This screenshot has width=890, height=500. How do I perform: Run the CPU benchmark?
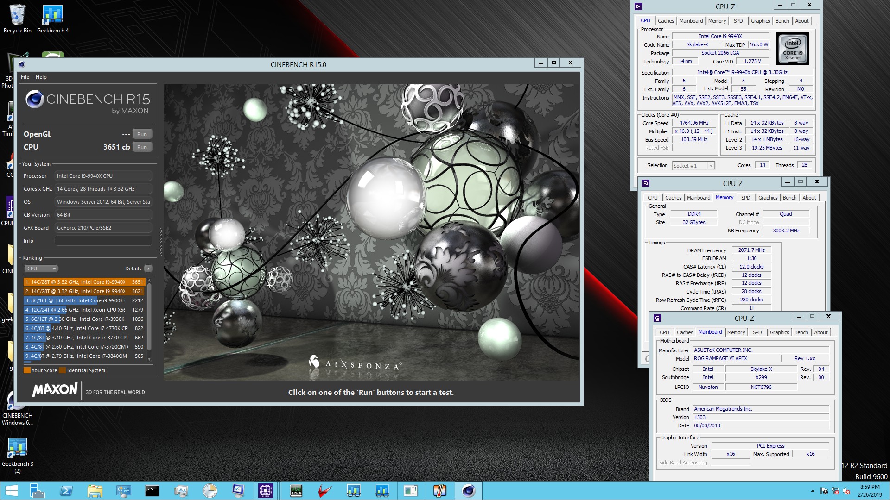click(x=142, y=147)
